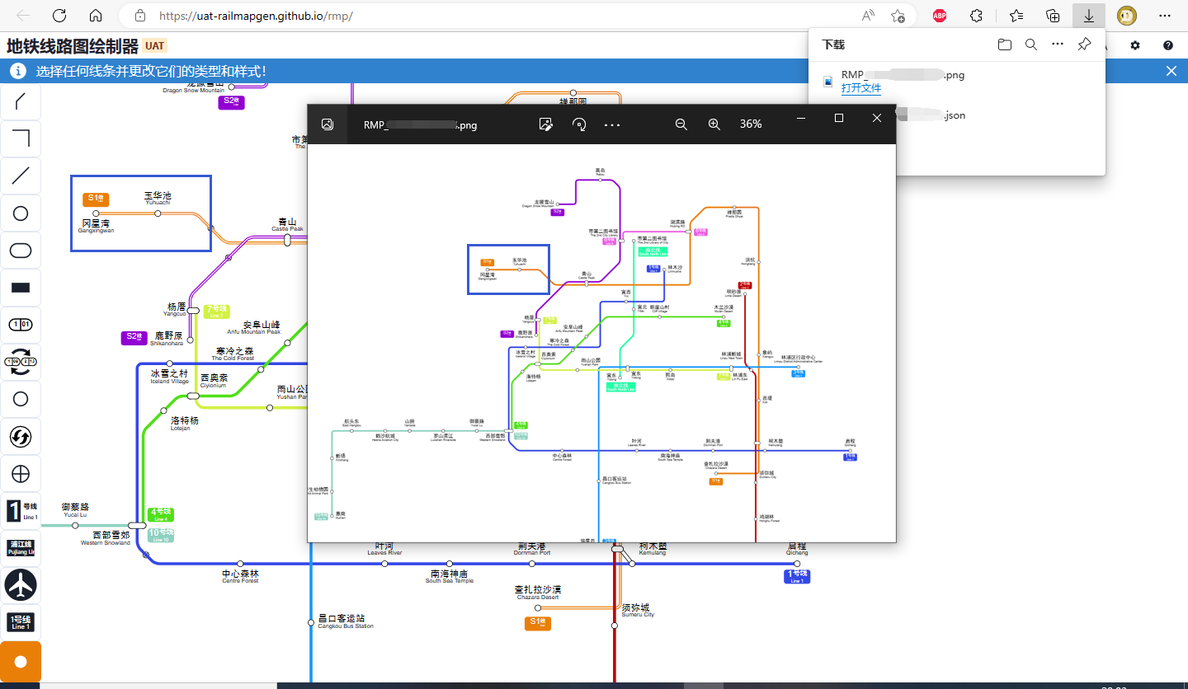Click the UAT badge beside the app title
The width and height of the screenshot is (1188, 689).
155,46
